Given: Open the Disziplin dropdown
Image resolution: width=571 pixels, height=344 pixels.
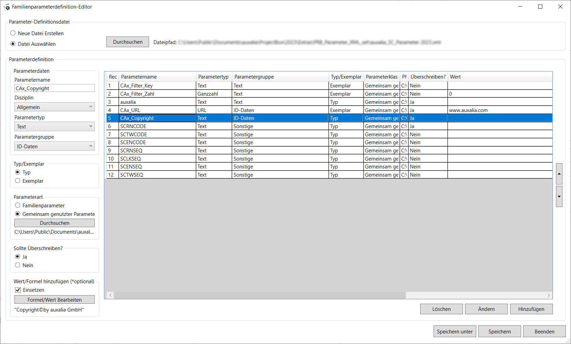Looking at the screenshot, I should click(54, 107).
